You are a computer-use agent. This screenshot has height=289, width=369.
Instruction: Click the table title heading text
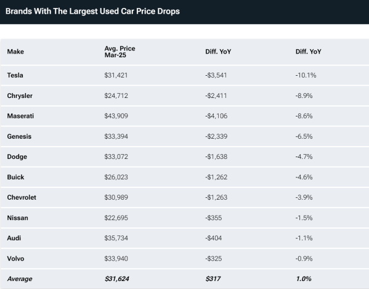(x=92, y=11)
